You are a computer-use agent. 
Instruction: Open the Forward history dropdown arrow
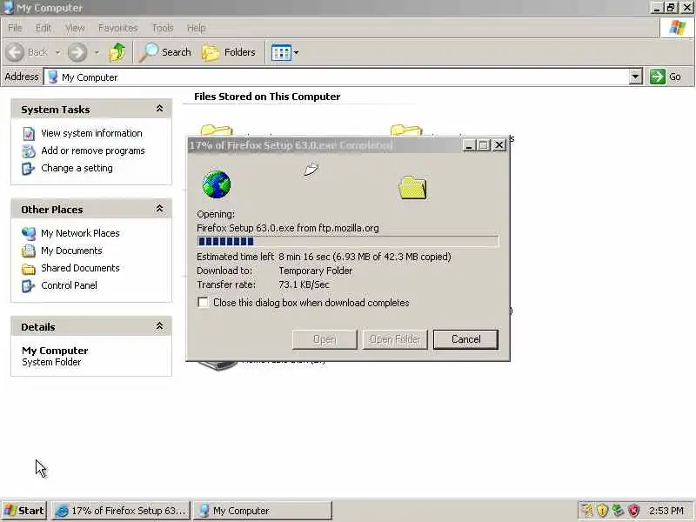97,52
